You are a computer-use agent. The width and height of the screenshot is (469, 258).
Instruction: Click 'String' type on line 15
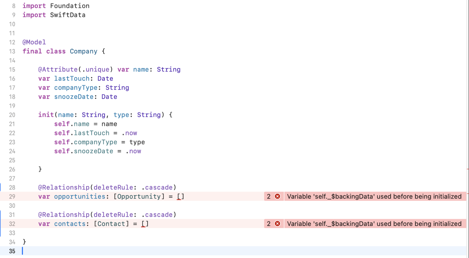pyautogui.click(x=169, y=70)
